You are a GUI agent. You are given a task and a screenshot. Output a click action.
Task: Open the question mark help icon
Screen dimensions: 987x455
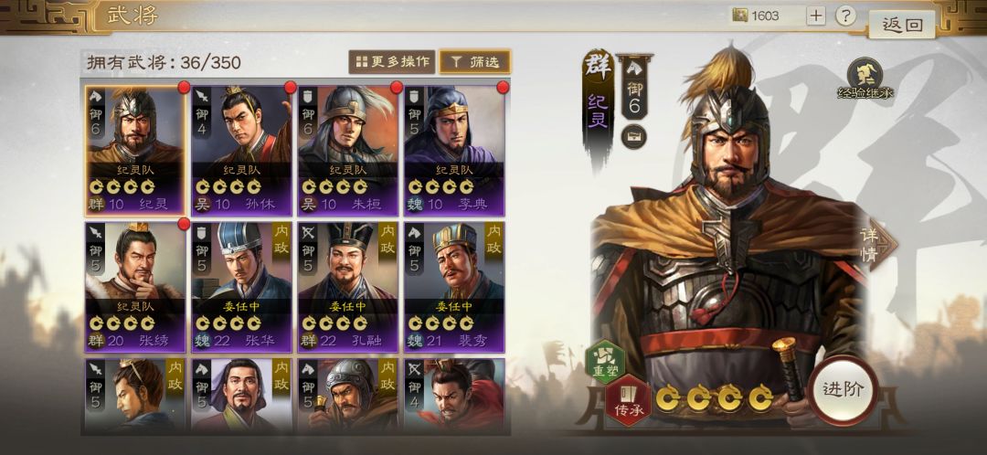click(x=846, y=16)
